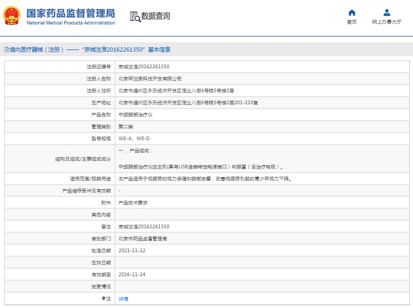This screenshot has height=308, width=413.
Task: Select model value WE-A、WE-D
Action: pos(134,139)
